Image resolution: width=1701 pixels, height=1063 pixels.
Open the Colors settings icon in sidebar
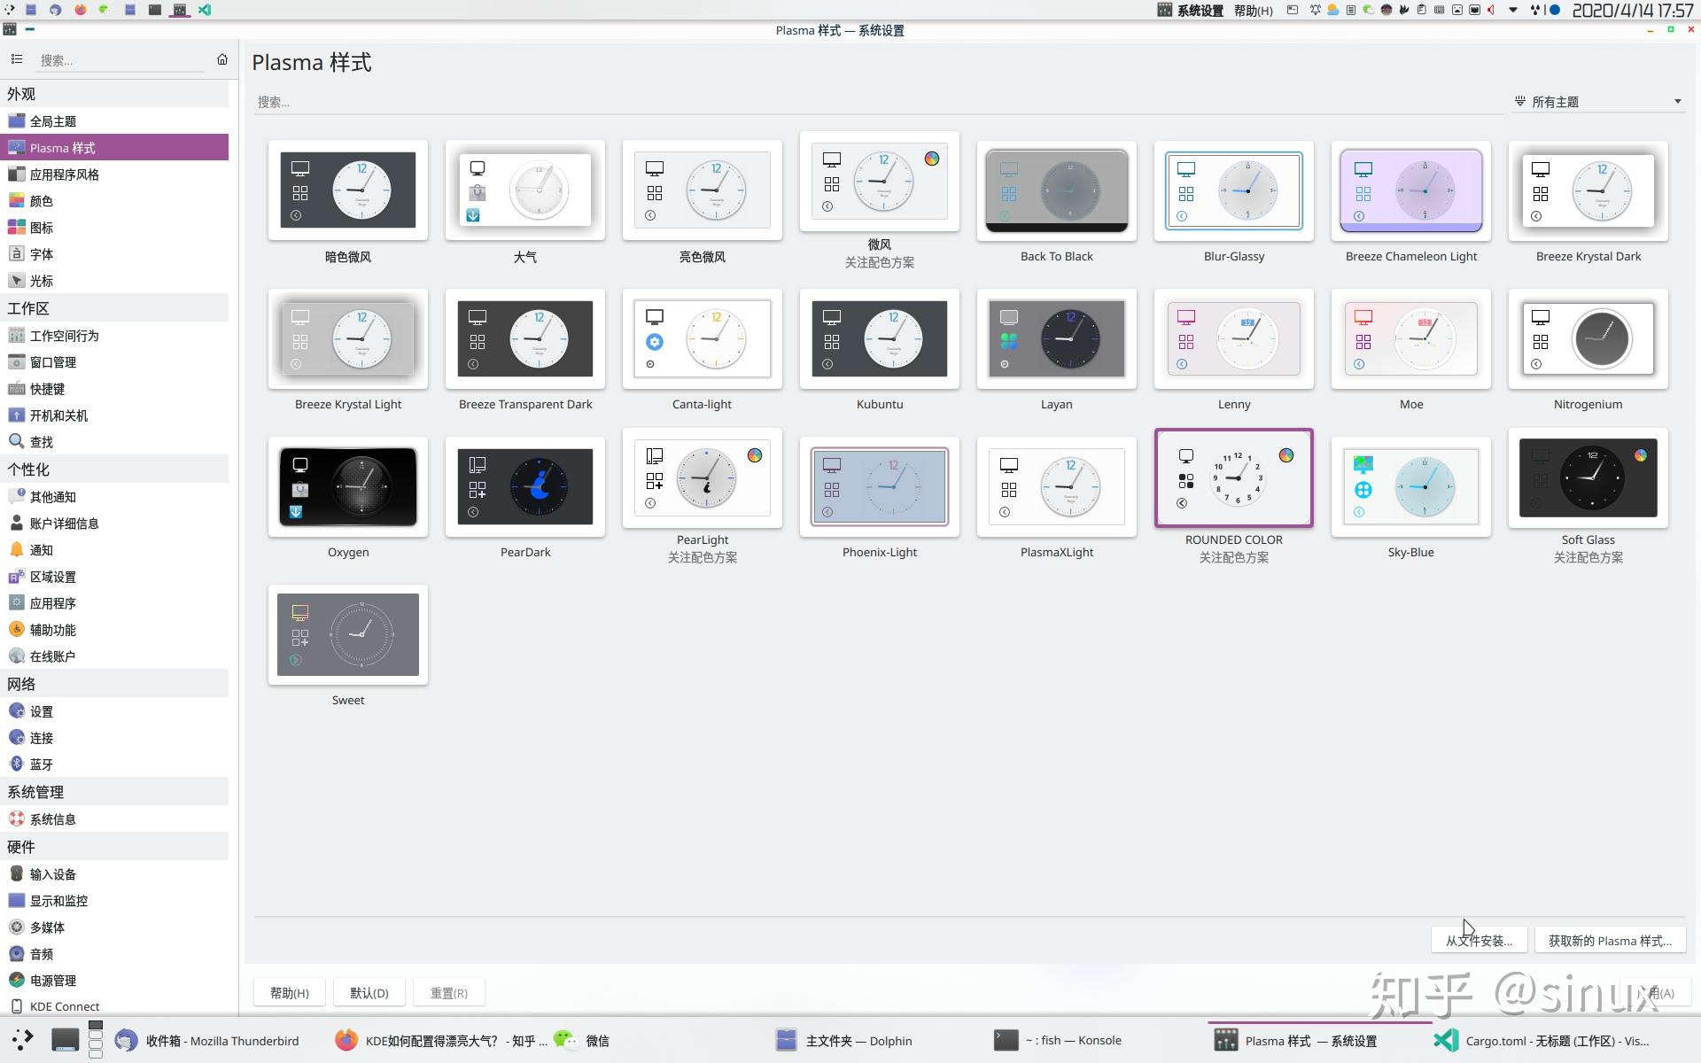click(x=16, y=201)
